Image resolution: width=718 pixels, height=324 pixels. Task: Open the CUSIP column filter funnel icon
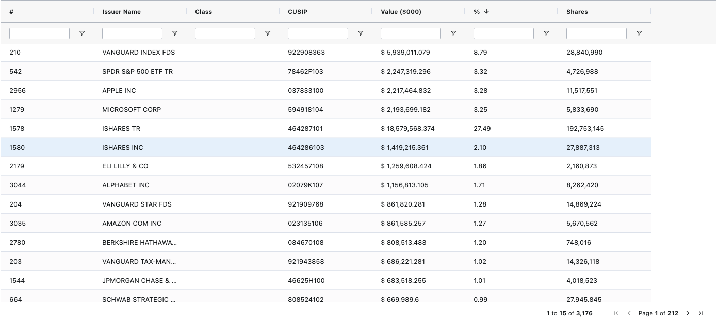click(360, 33)
